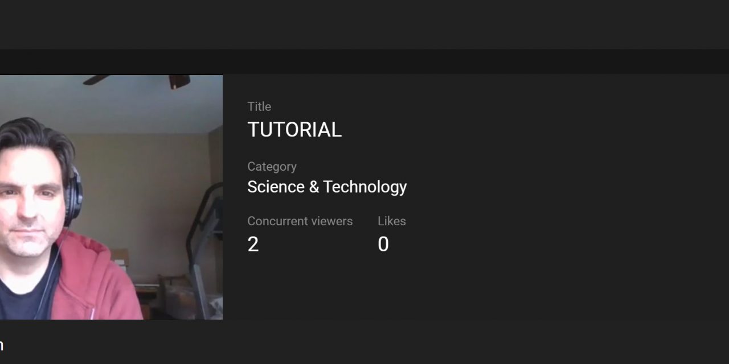Select the likes count of 0
The image size is (729, 364).
click(383, 245)
